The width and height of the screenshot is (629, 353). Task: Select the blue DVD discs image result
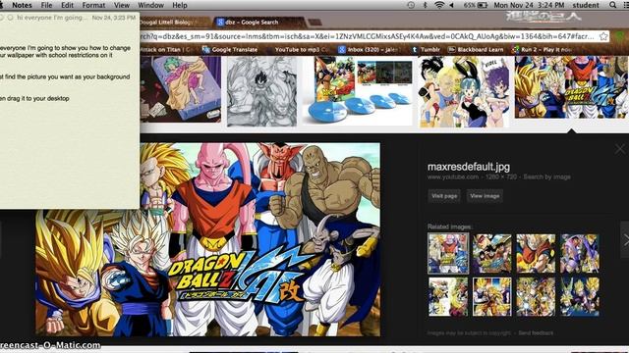(358, 90)
